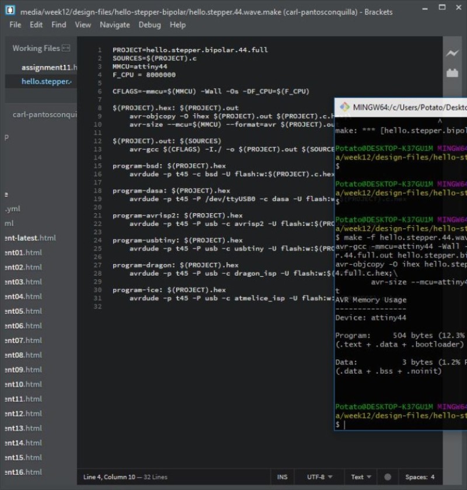Open the ent03.html file in tree
The height and width of the screenshot is (490, 467).
point(23,282)
